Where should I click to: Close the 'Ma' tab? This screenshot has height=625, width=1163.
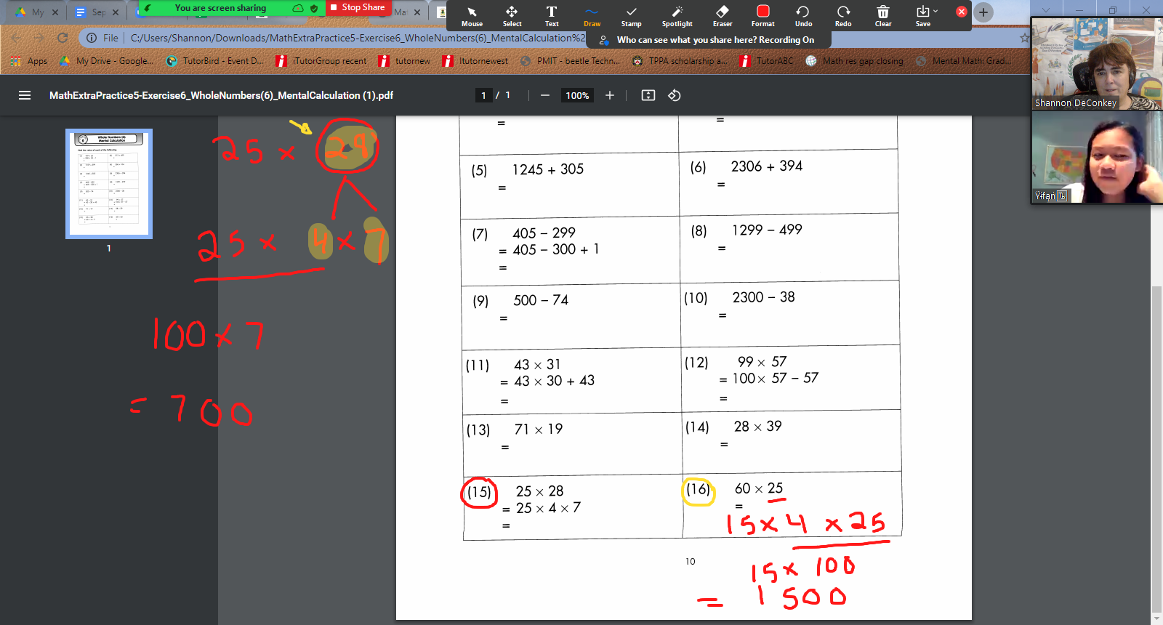click(417, 12)
